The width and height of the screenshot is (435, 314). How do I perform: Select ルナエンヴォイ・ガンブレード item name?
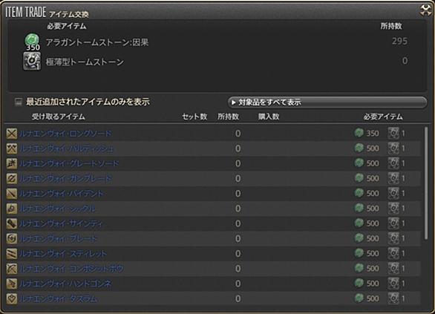65,178
